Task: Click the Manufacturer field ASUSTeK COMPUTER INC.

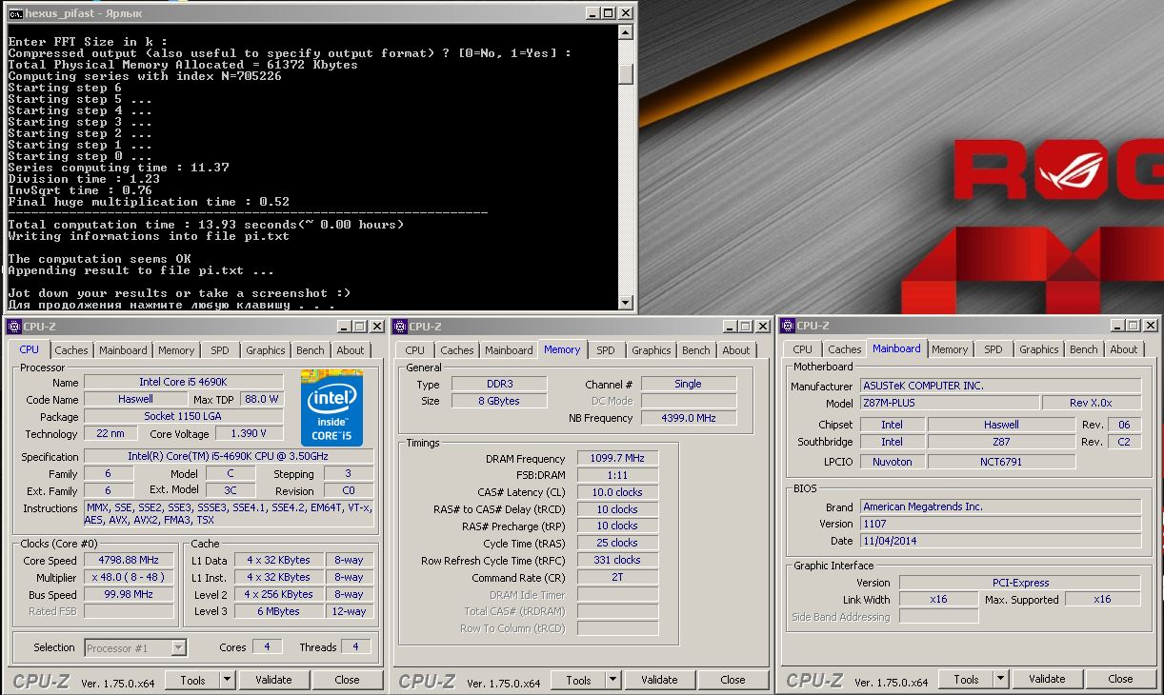Action: 1000,386
